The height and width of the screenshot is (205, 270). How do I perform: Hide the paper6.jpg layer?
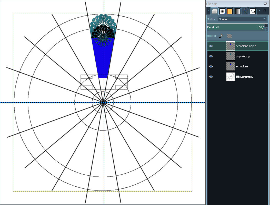(x=211, y=56)
